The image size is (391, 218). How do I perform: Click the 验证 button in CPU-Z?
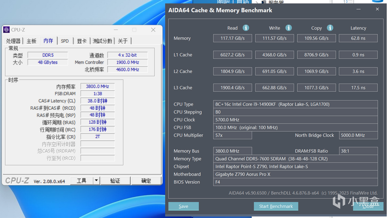[115, 181]
